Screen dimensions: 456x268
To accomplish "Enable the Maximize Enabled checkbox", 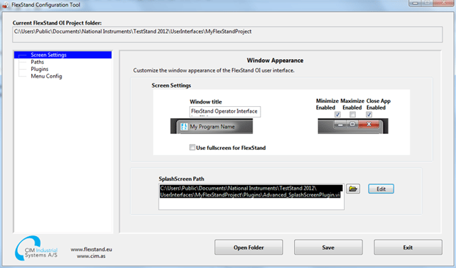I will pos(353,114).
